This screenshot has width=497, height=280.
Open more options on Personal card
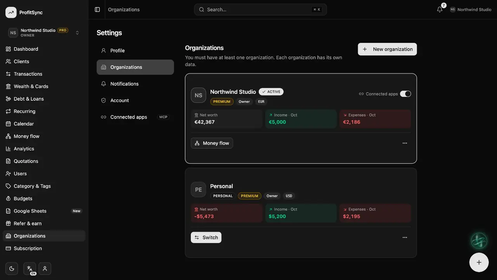point(405,237)
